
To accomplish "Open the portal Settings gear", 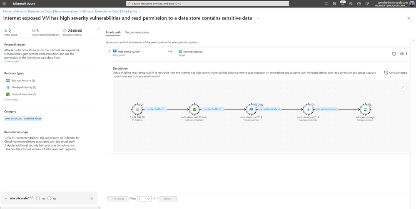I will click(x=351, y=4).
